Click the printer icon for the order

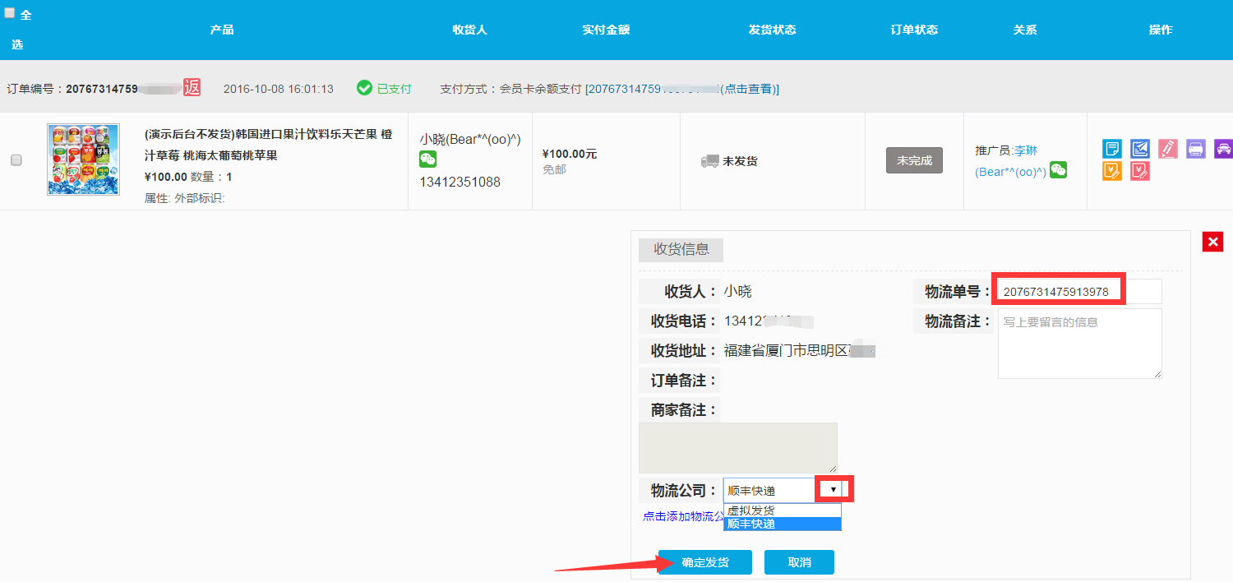[1195, 149]
